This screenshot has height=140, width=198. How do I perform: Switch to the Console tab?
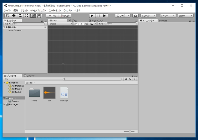(29, 76)
